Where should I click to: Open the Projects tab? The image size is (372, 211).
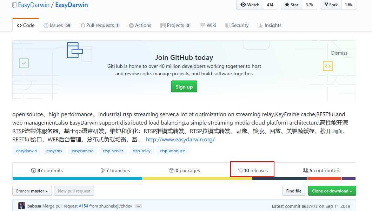[175, 25]
